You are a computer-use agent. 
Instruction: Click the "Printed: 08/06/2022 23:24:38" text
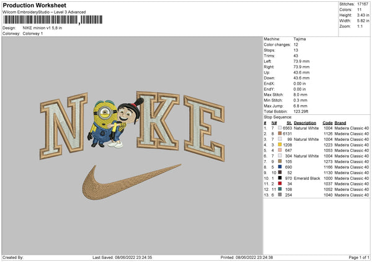[247, 257]
